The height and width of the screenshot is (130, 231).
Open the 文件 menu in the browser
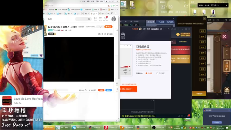coord(83,1)
